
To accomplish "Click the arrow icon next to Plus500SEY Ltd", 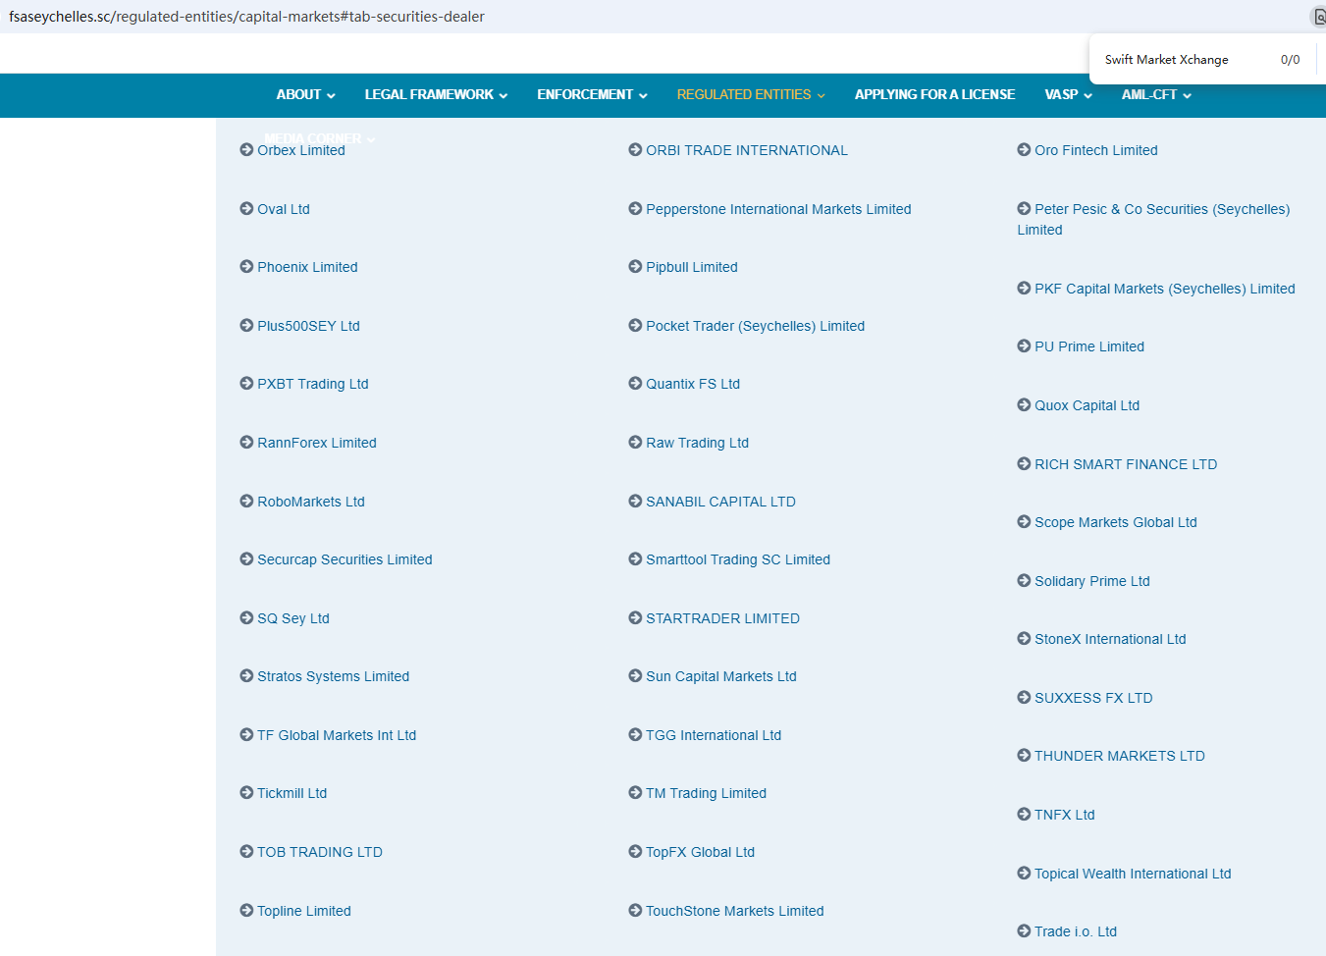I will (x=246, y=326).
